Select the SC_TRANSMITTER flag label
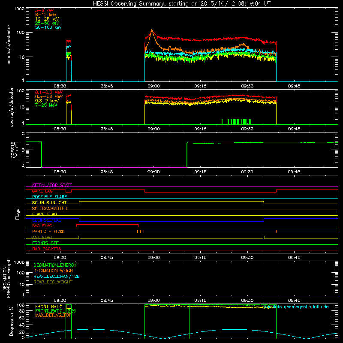This screenshot has height=343, width=343. click(49, 208)
